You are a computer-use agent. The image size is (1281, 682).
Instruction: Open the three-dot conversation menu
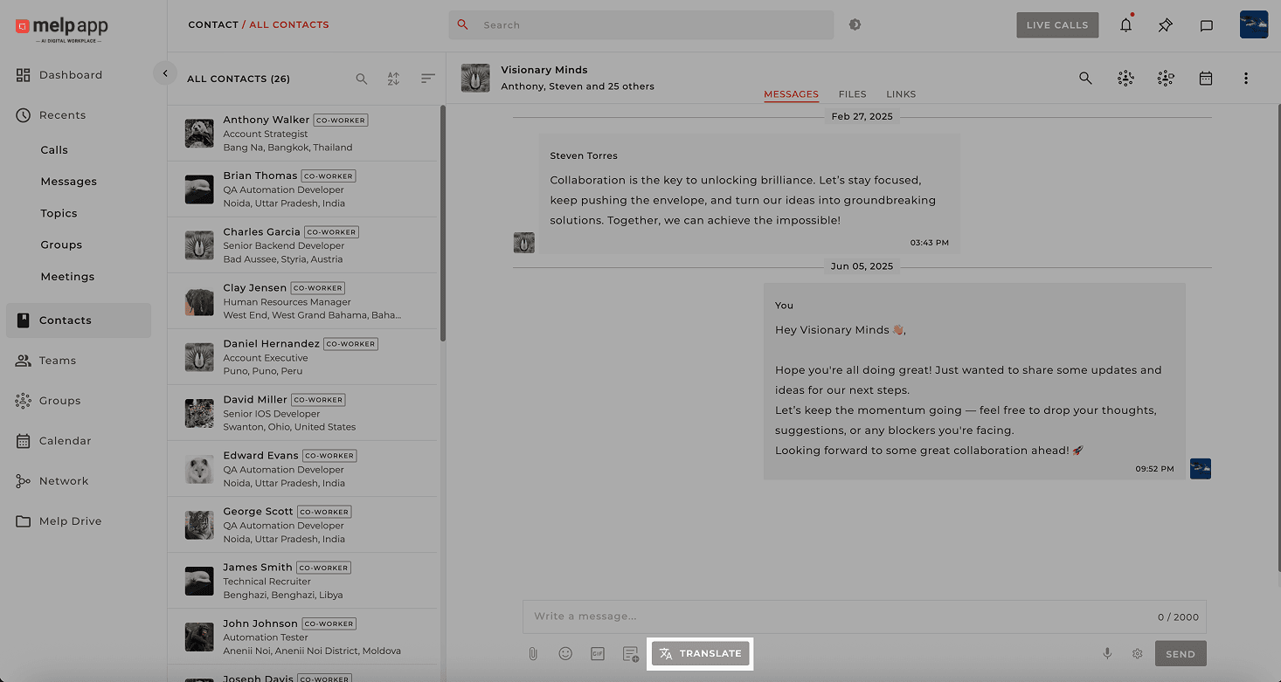pos(1246,78)
